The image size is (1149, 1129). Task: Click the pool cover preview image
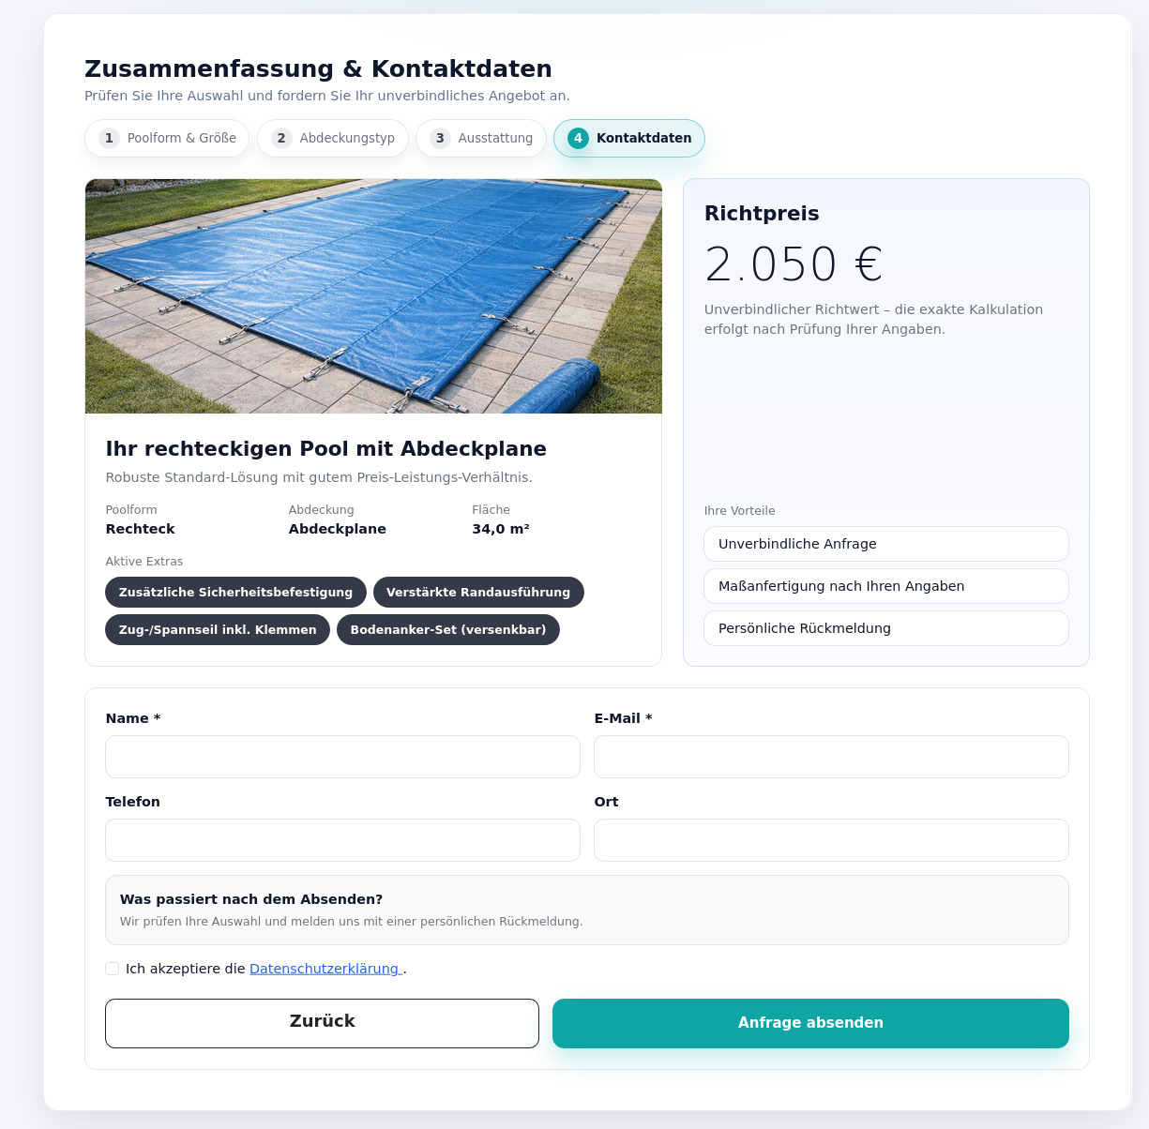(373, 296)
